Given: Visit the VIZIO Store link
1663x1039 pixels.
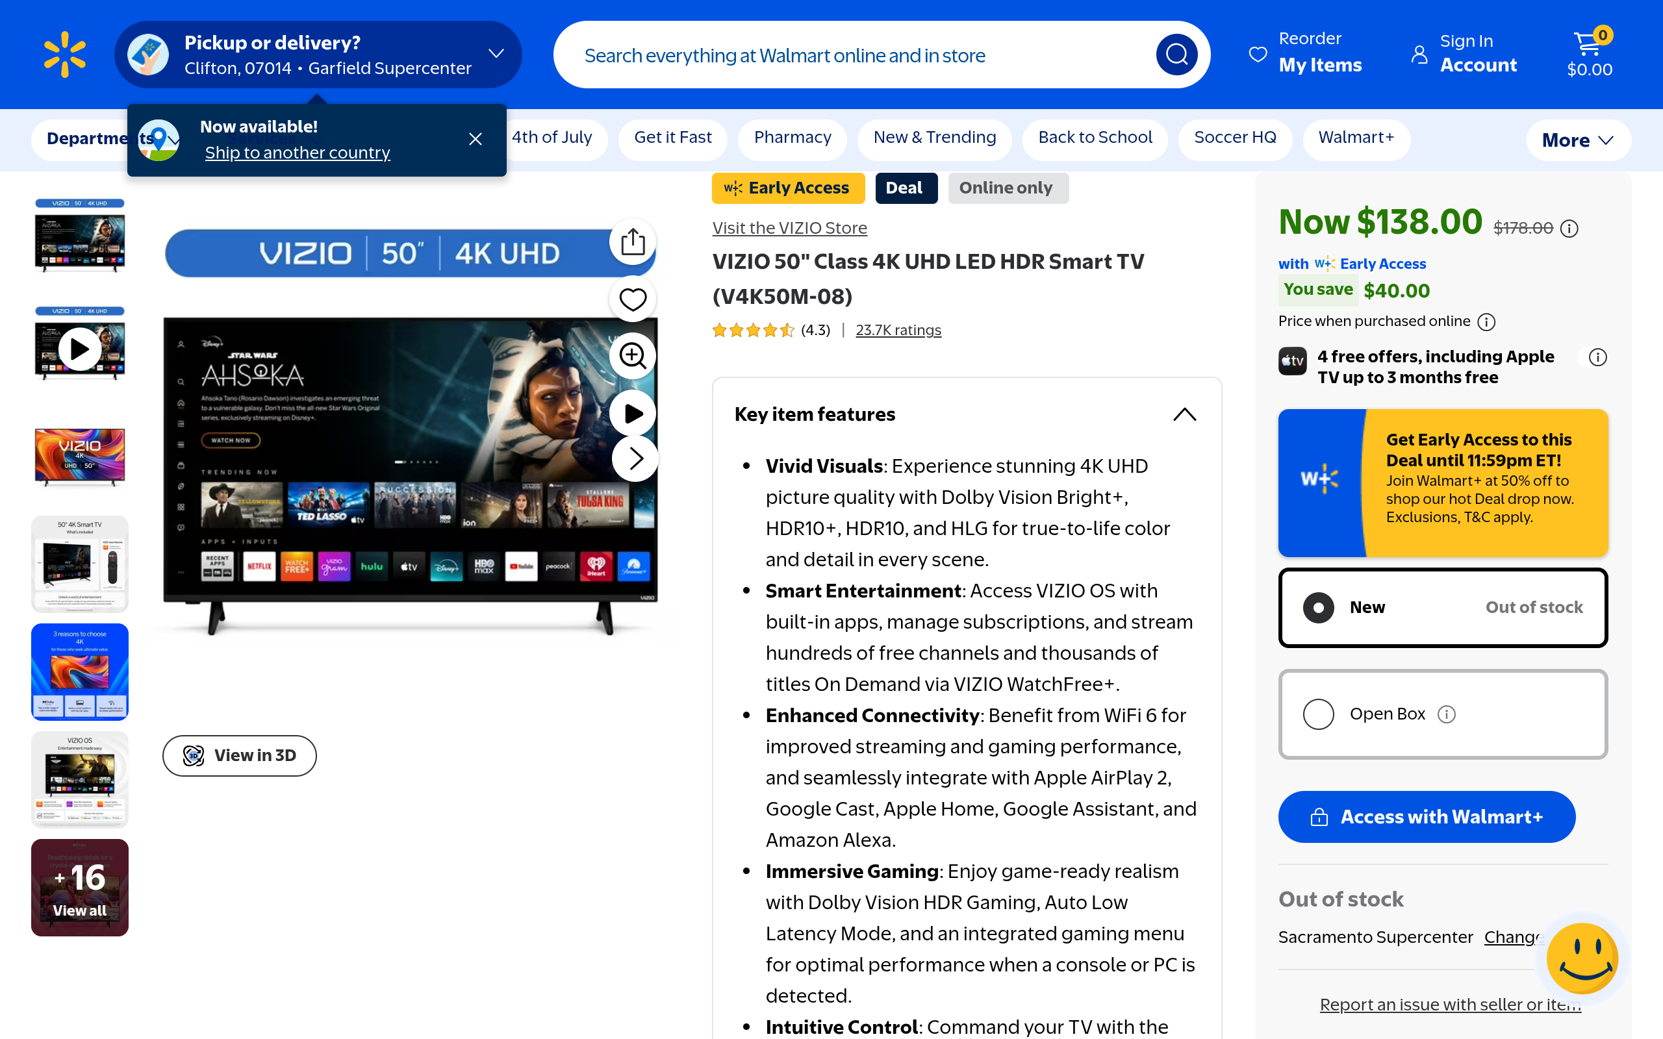Looking at the screenshot, I should click(x=789, y=228).
